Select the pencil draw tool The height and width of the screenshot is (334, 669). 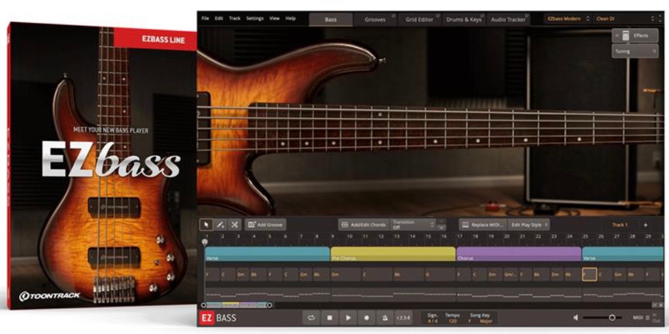point(220,225)
